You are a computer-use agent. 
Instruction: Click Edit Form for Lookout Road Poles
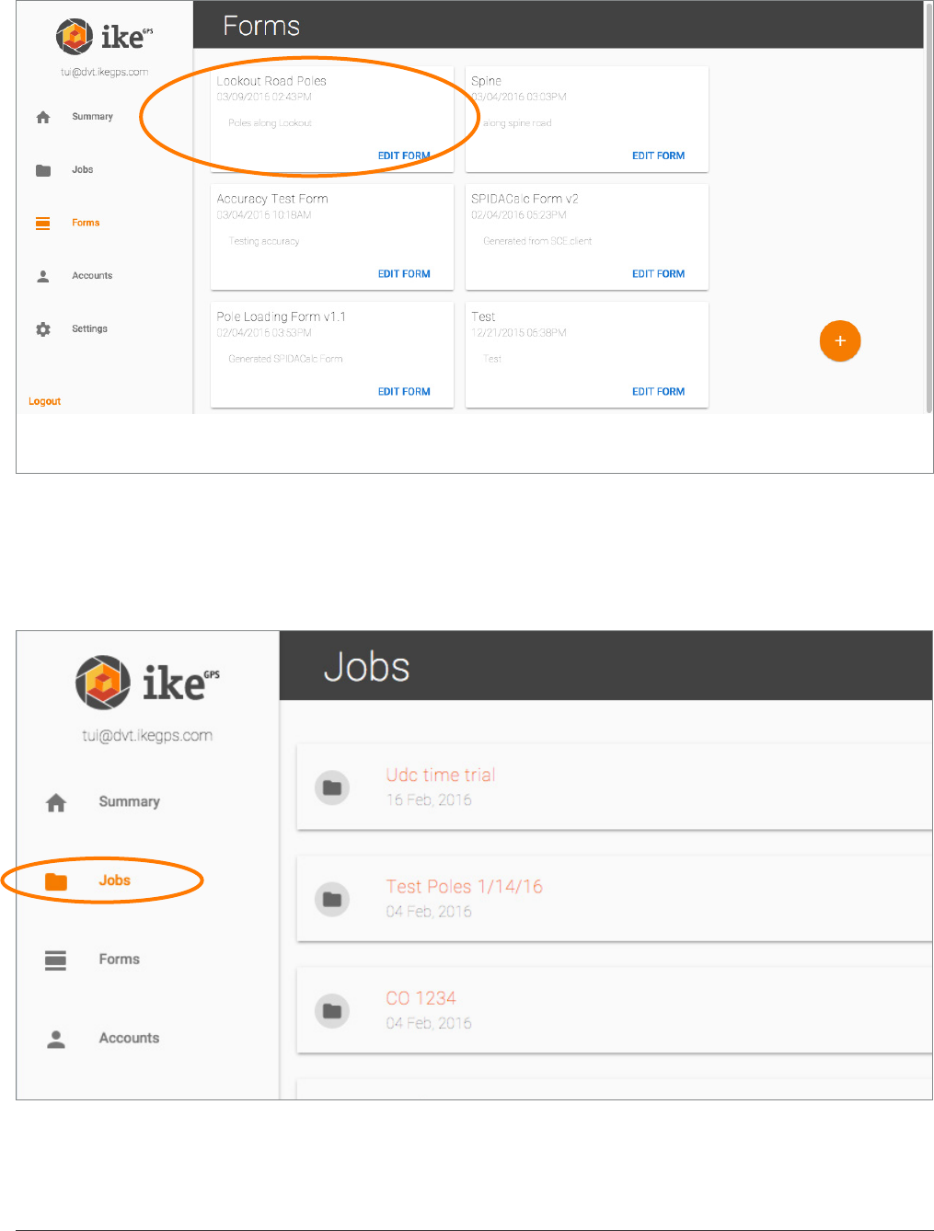404,156
